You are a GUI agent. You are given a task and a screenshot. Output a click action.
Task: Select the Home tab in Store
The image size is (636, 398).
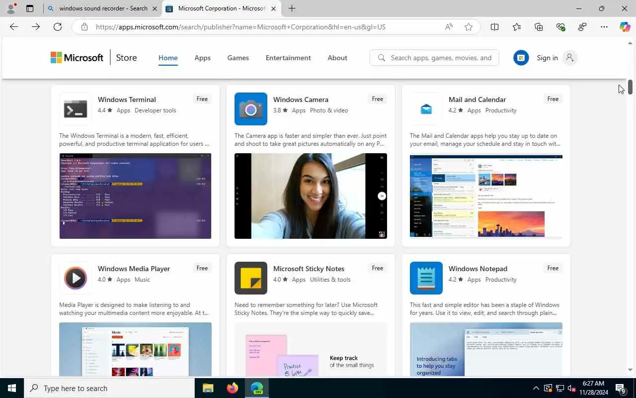(x=168, y=58)
